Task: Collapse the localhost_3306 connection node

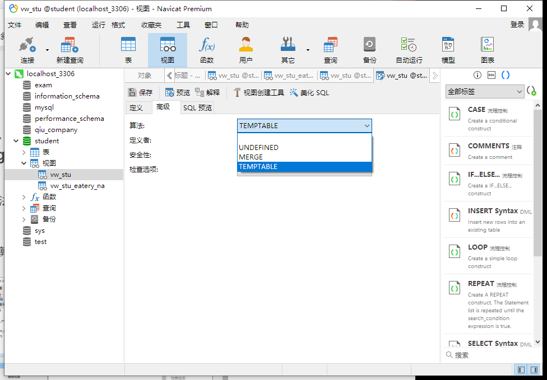Action: click(x=9, y=74)
